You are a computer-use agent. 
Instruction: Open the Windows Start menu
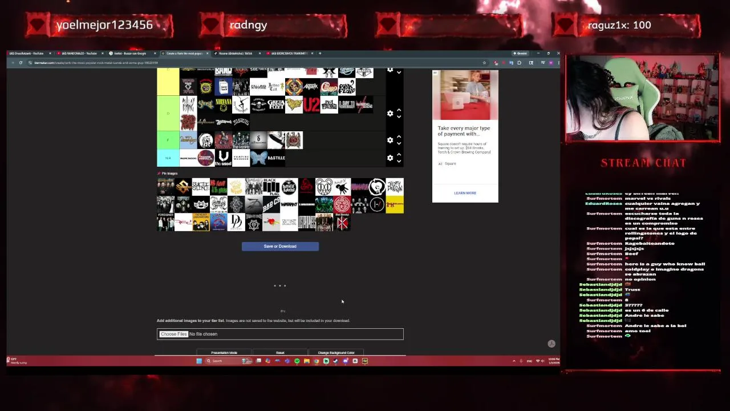(x=199, y=361)
